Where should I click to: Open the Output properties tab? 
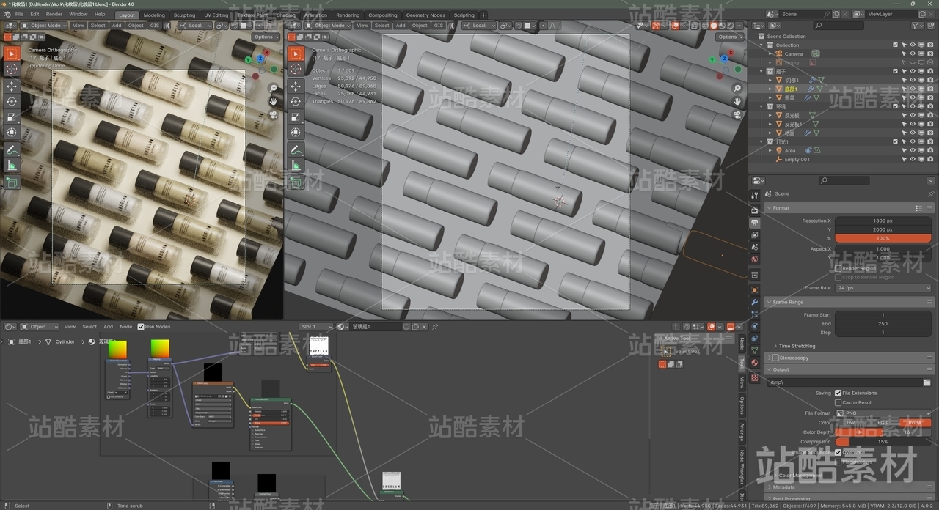point(754,223)
